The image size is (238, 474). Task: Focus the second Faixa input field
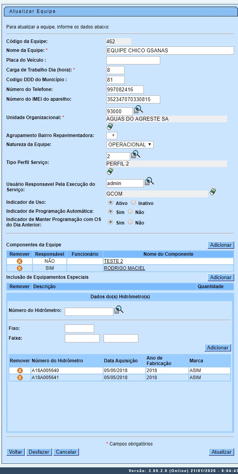point(121,338)
